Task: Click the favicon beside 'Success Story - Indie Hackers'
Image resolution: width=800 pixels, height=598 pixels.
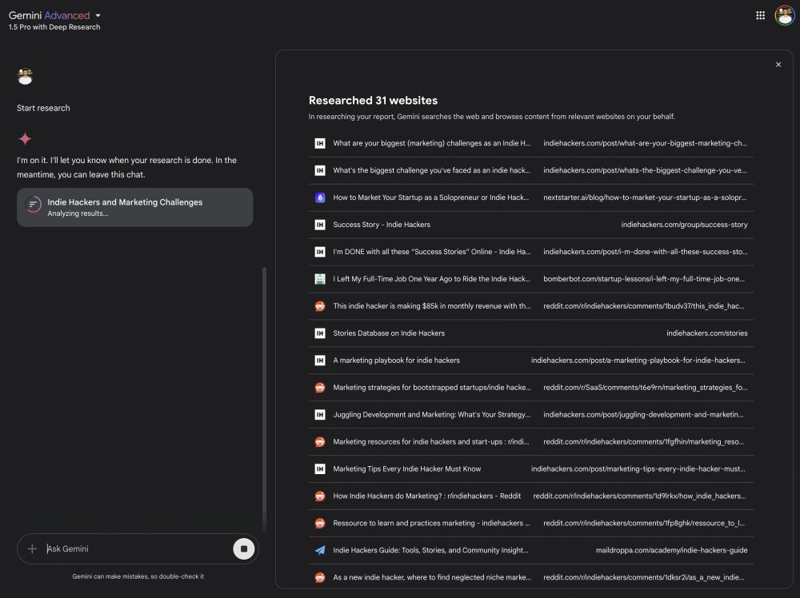Action: click(320, 225)
